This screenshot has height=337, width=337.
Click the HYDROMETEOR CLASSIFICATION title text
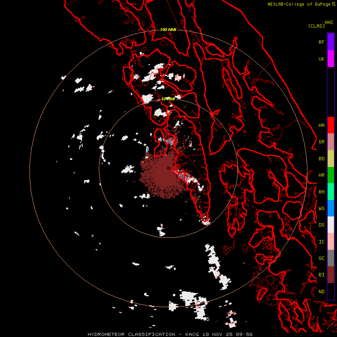click(131, 334)
